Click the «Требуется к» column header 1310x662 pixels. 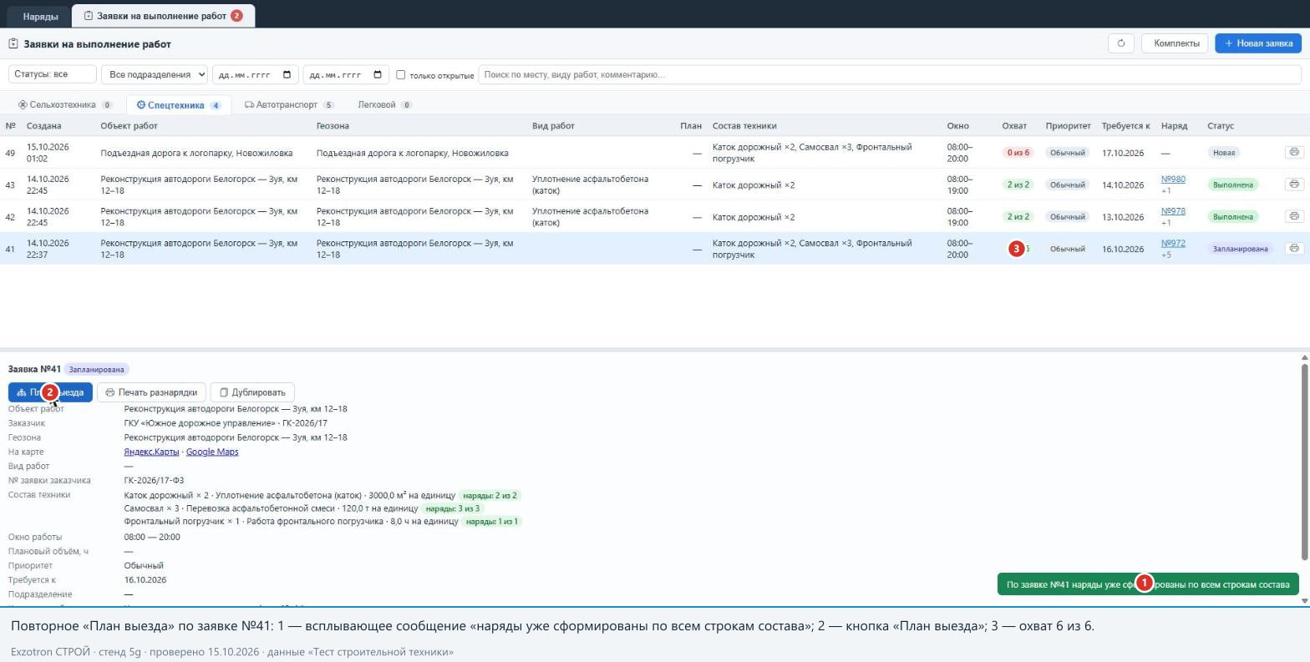(x=1125, y=126)
